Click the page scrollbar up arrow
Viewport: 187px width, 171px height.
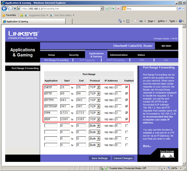(184, 26)
